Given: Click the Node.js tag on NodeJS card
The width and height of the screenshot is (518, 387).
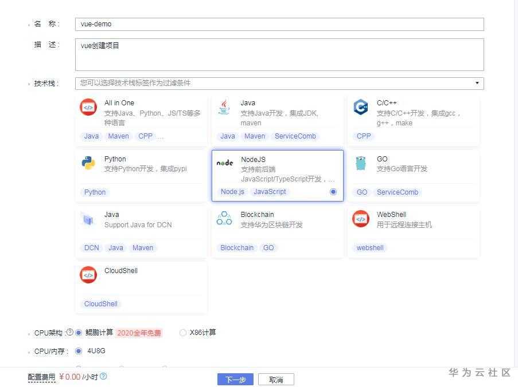Looking at the screenshot, I should pos(232,192).
